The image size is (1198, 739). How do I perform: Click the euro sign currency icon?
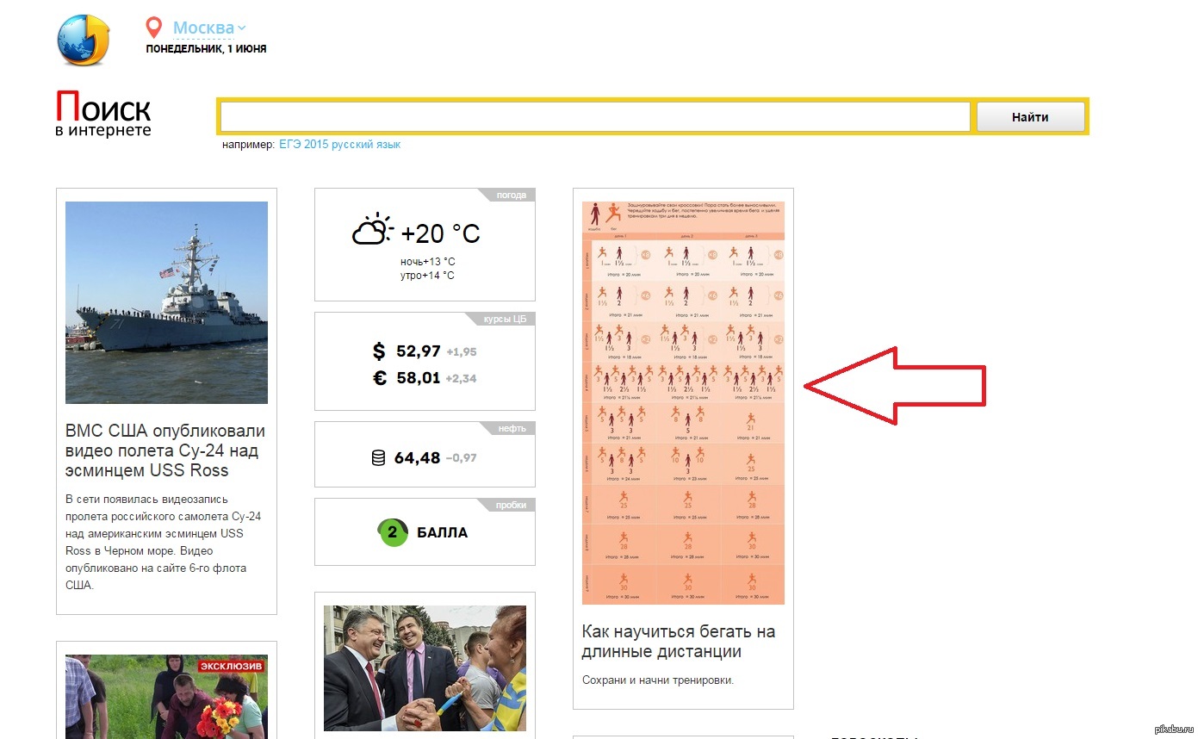pos(379,377)
